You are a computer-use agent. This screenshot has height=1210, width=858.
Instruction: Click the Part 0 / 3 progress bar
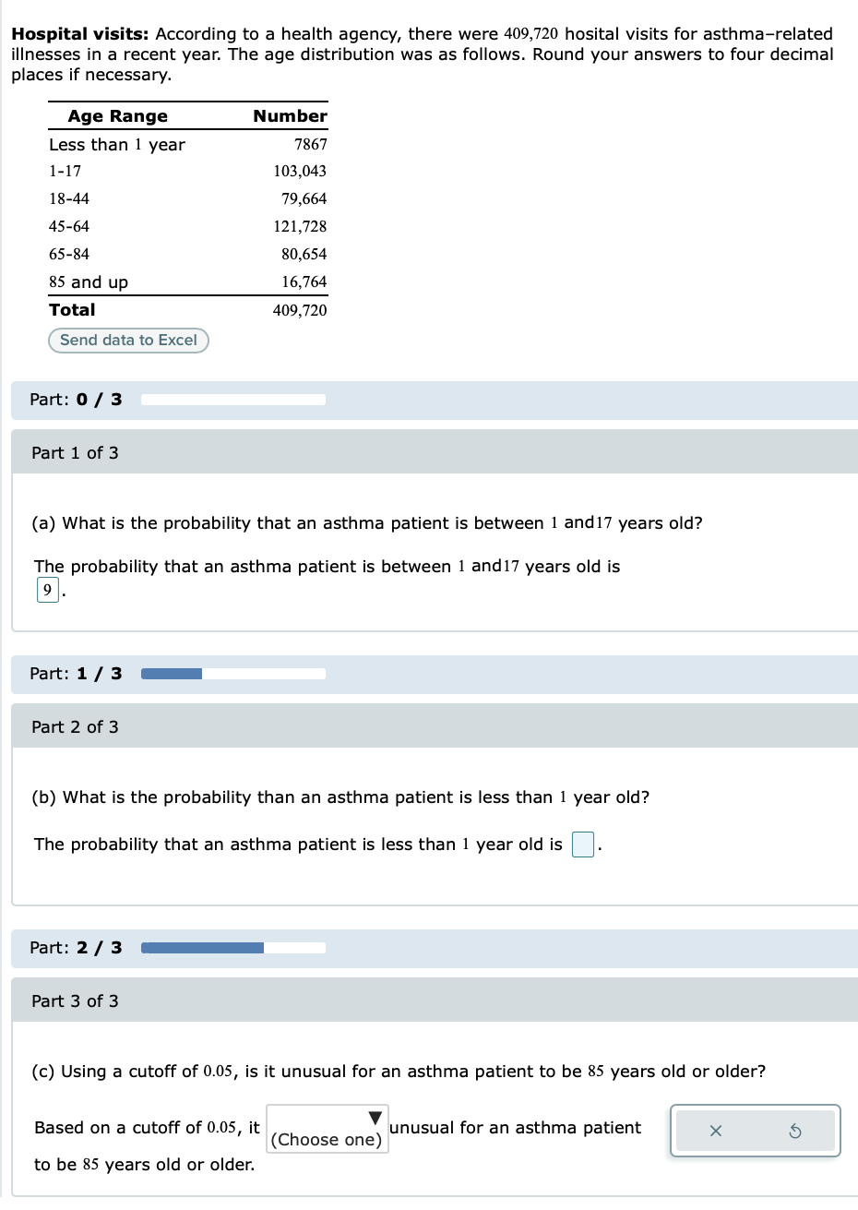pos(233,400)
